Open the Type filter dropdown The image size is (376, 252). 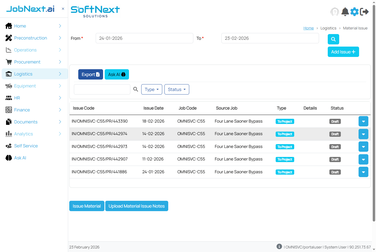coord(152,89)
